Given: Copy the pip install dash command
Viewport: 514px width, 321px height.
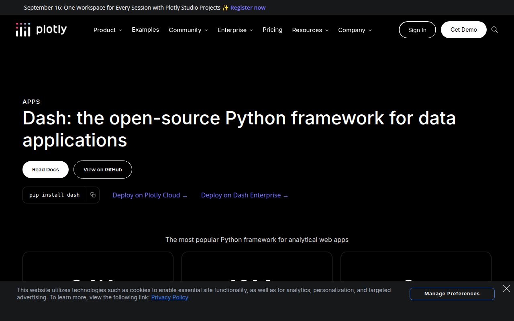Looking at the screenshot, I should tap(93, 195).
